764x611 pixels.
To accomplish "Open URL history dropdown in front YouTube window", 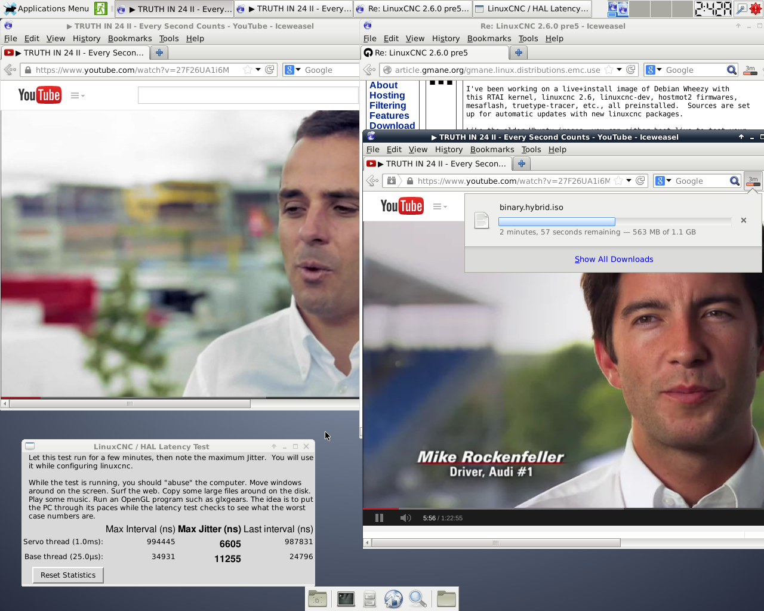I will click(629, 181).
